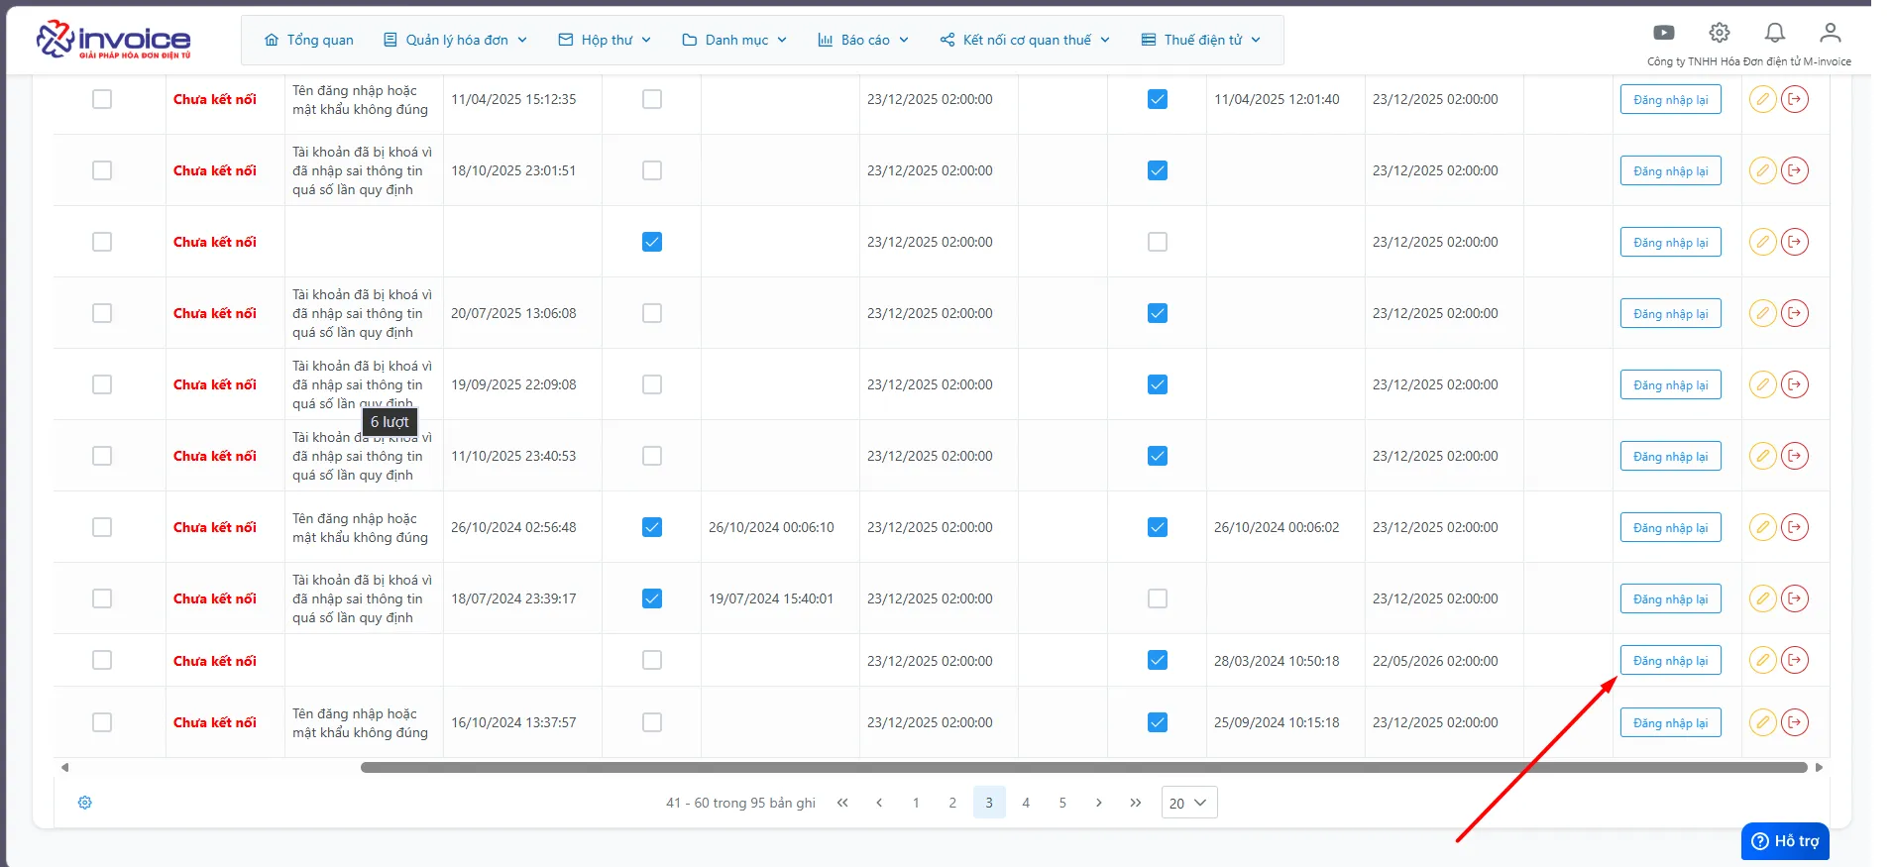Go to the first page using double-left arrows

(842, 803)
